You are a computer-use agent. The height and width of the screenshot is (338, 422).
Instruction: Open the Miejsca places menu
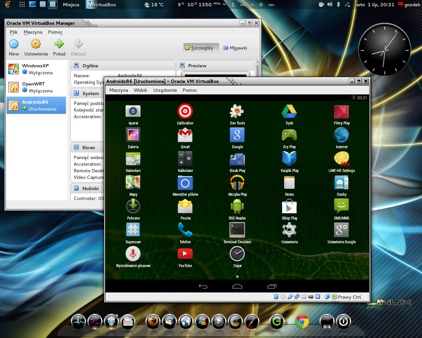tap(71, 5)
